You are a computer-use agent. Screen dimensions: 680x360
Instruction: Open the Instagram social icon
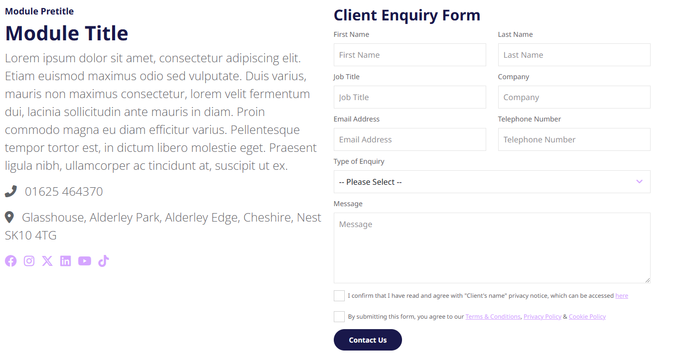pos(29,261)
